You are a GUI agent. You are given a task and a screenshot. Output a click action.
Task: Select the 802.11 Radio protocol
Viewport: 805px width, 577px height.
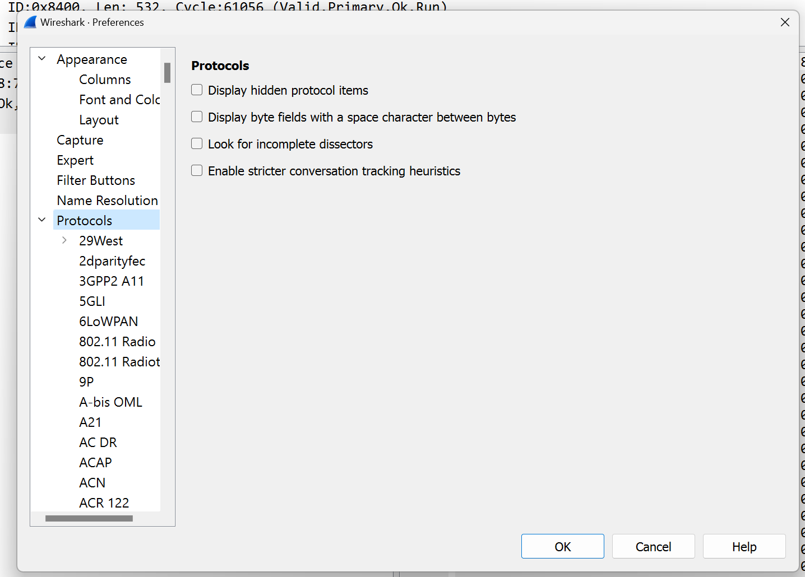(117, 342)
